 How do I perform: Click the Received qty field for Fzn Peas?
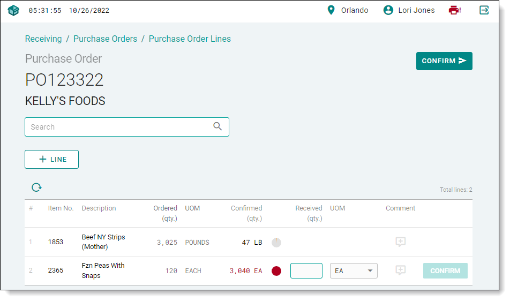[306, 271]
